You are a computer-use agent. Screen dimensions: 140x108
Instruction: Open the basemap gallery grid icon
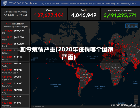(x=136, y=25)
